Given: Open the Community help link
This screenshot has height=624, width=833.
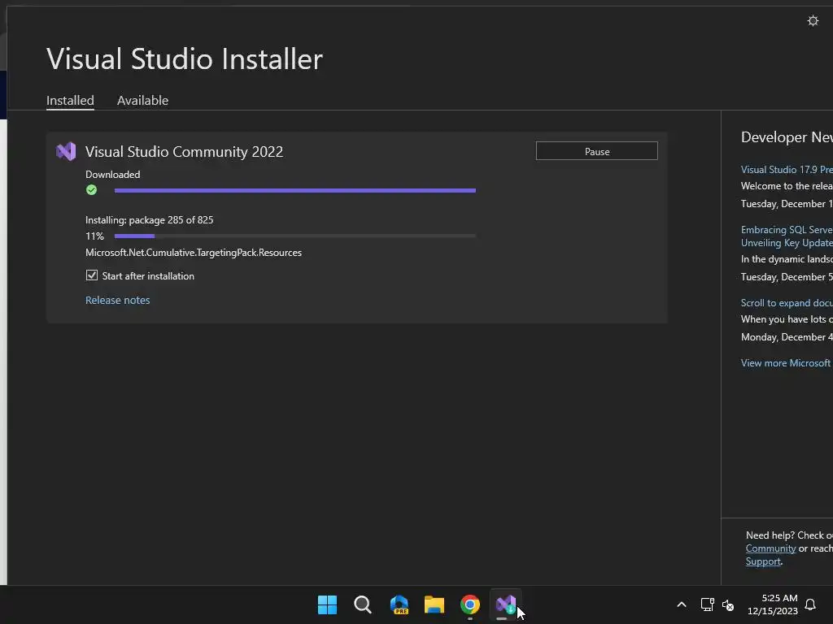Looking at the screenshot, I should pos(770,548).
